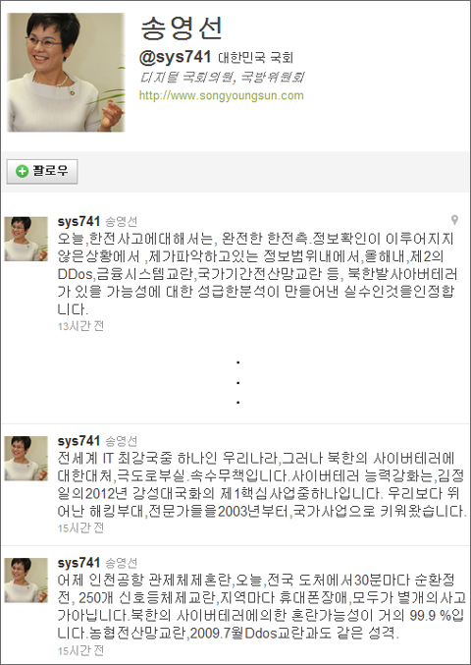Click avatar beside the 인천공항 관제체제혼란 tweet
Screen dimensions: 471x665
26,581
